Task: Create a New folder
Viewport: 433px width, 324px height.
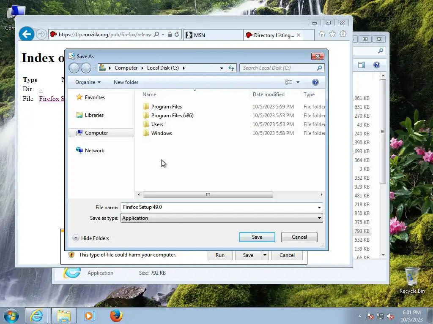Action: tap(126, 82)
